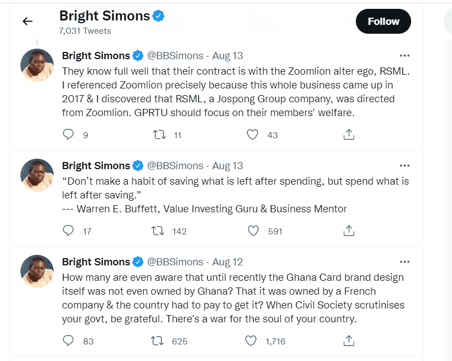452x361 pixels.
Task: Open more options on first Aug 13 tweet
Action: point(404,56)
